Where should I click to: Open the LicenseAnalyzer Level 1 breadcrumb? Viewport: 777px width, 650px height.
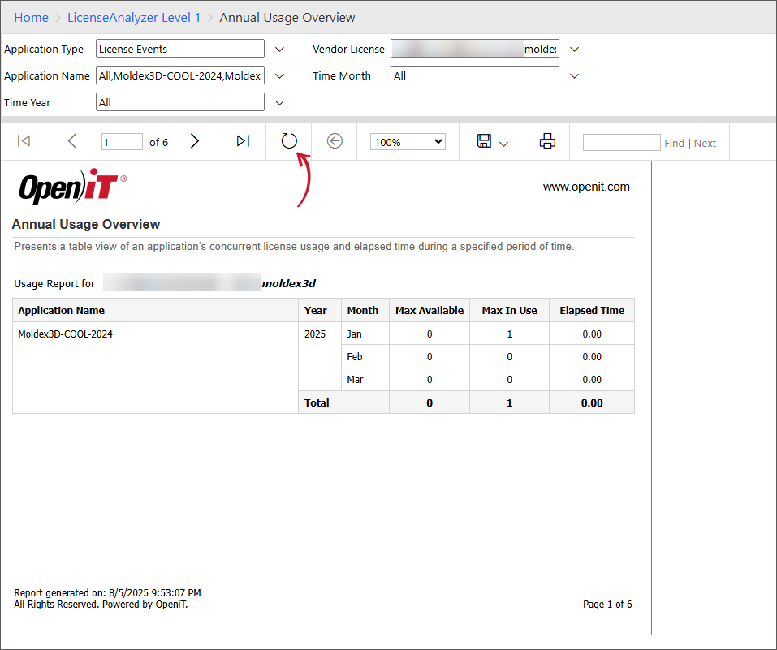(134, 17)
